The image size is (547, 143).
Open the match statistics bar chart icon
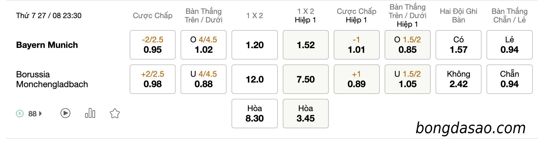pos(90,113)
